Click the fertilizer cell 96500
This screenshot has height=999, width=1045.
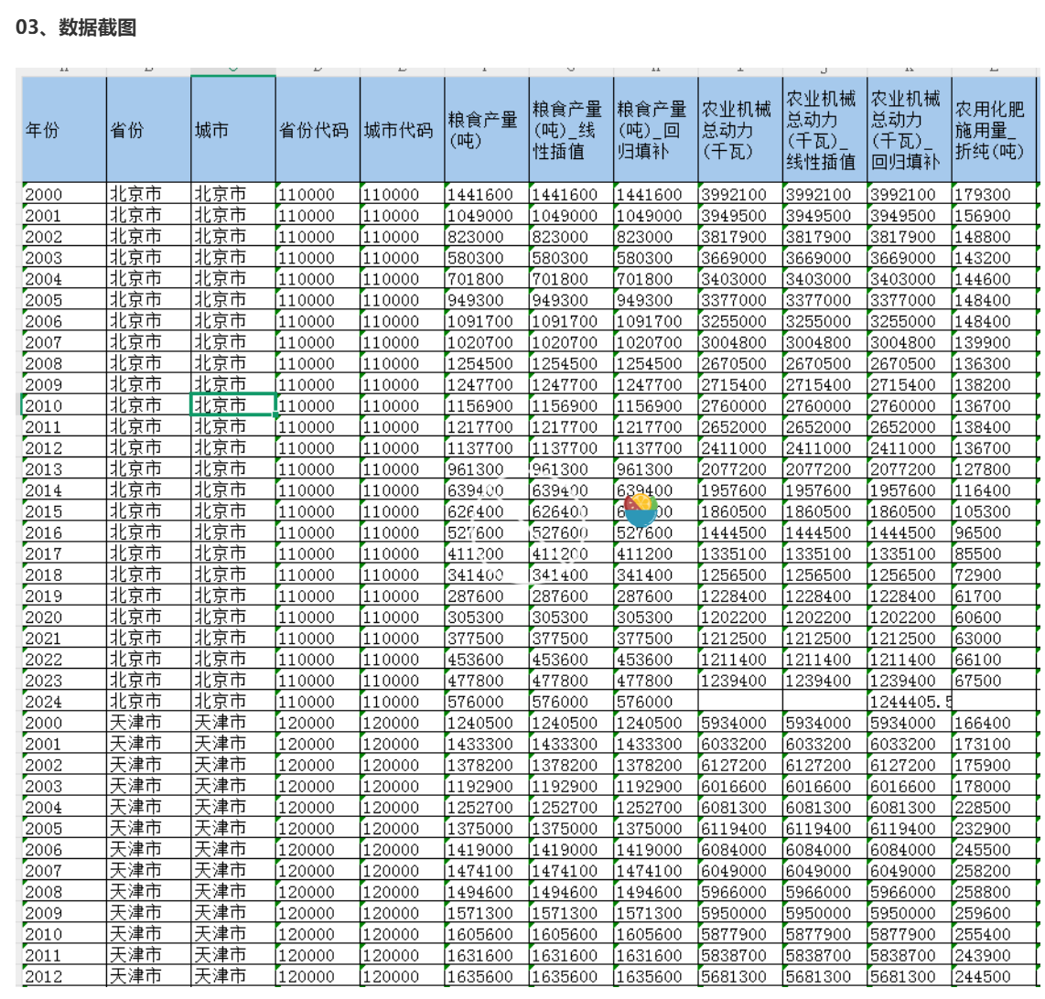pyautogui.click(x=995, y=532)
